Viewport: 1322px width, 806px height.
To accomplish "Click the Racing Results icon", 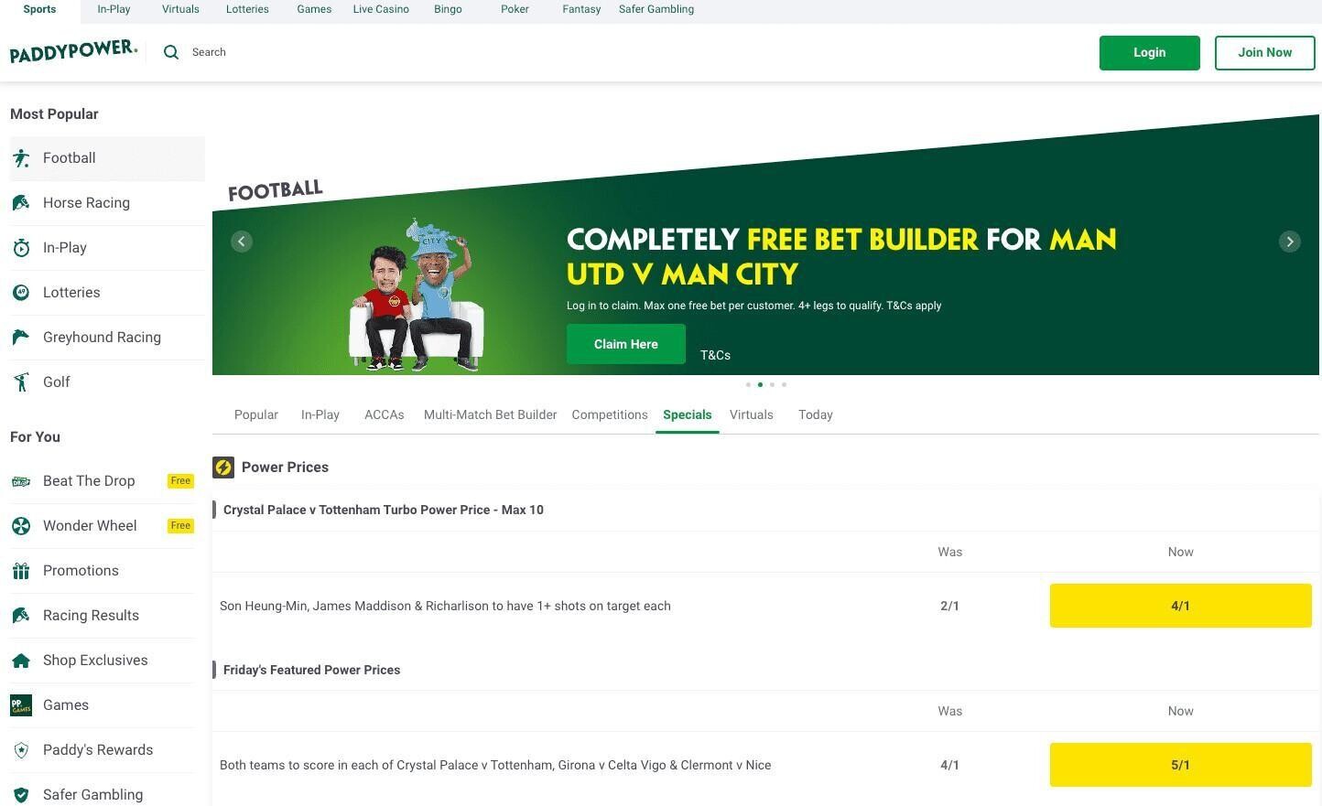I will (x=21, y=616).
